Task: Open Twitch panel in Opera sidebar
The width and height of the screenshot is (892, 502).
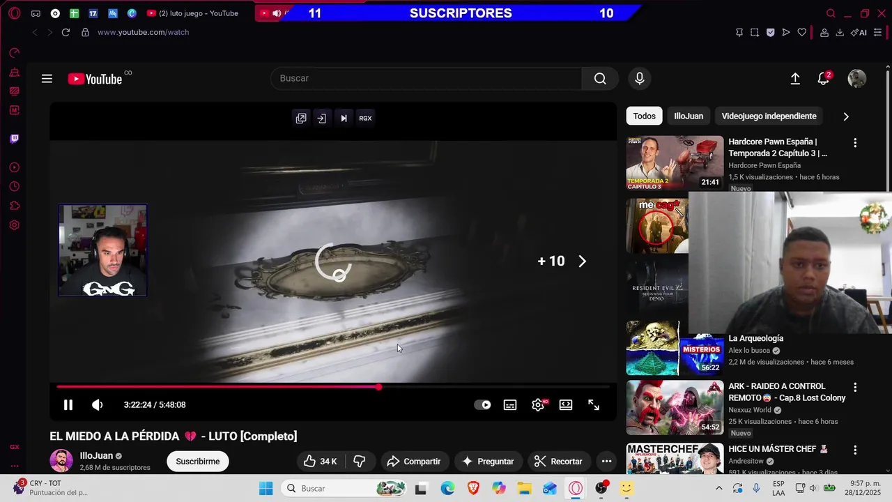Action: [14, 139]
